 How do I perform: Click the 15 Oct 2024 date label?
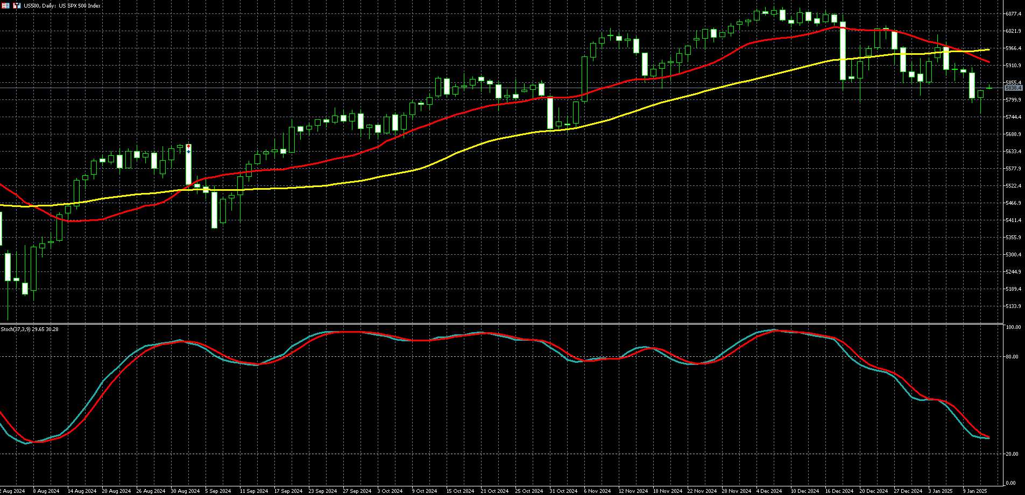point(461,491)
